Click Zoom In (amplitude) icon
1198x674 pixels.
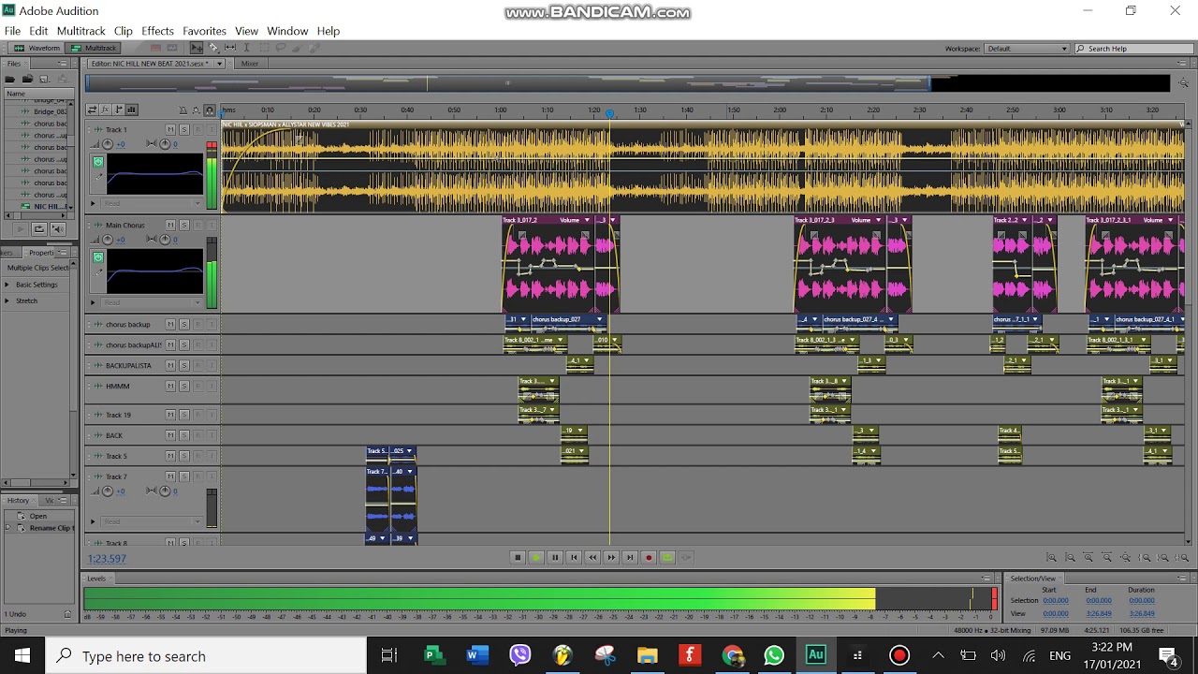click(x=1052, y=557)
